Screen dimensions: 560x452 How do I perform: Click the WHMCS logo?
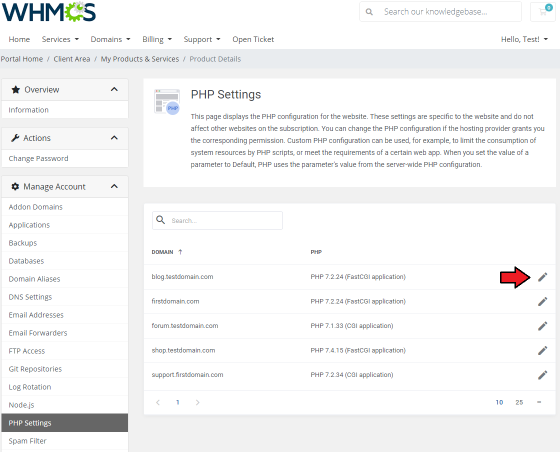coord(49,12)
